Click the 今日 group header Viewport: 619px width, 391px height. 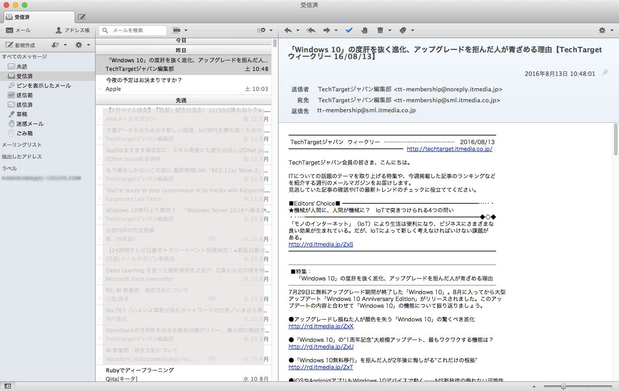183,41
